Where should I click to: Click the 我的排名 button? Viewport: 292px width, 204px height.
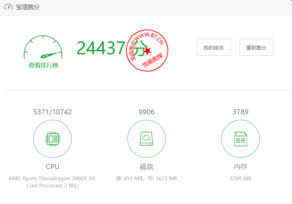[x=213, y=47]
